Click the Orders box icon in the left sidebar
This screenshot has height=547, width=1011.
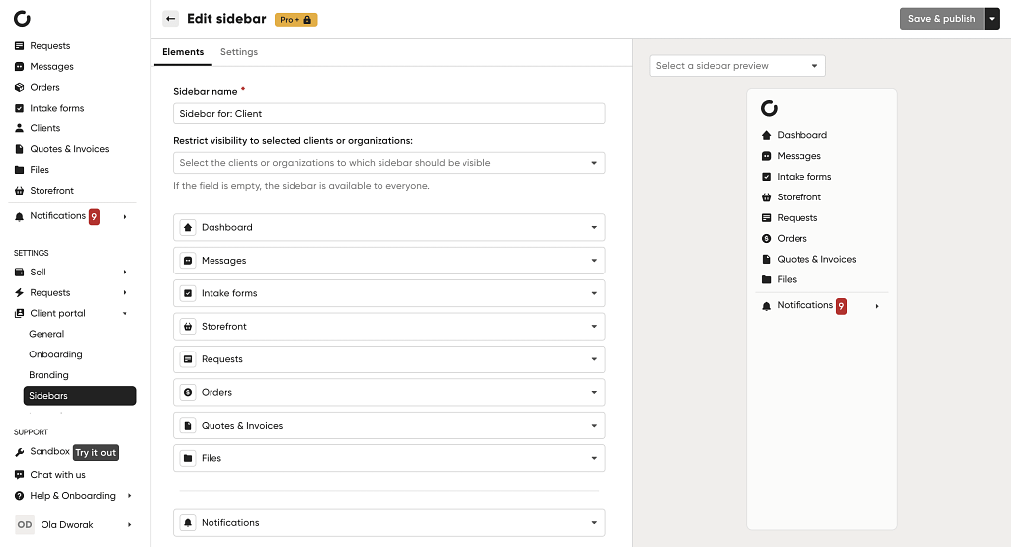pos(20,88)
